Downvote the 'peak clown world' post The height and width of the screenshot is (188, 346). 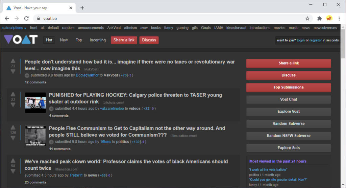tap(13, 171)
